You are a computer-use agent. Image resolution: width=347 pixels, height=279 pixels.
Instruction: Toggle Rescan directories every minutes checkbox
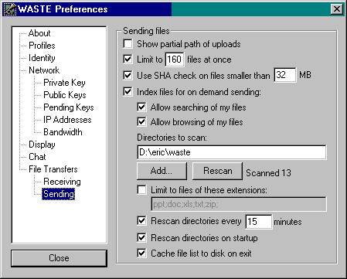click(x=141, y=221)
